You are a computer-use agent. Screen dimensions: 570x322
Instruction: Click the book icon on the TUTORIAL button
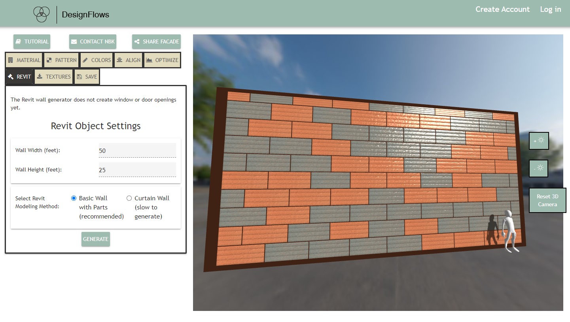point(19,41)
